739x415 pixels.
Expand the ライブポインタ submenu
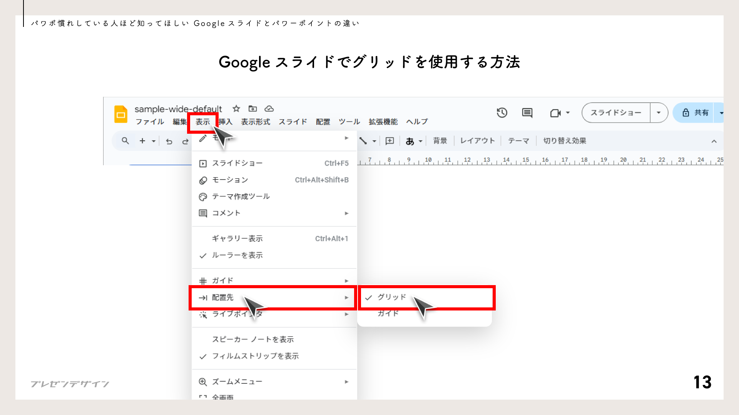click(x=274, y=314)
